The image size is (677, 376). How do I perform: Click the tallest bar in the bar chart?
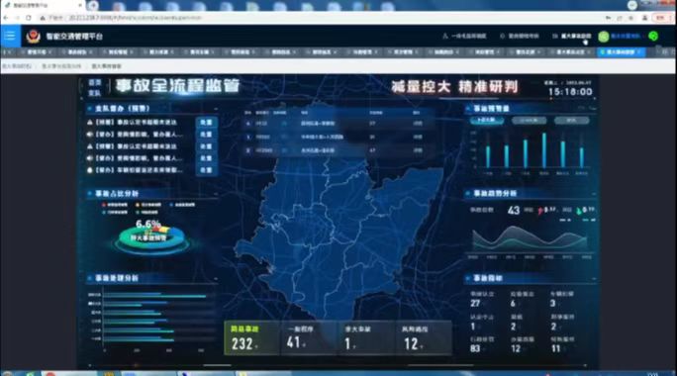click(544, 149)
